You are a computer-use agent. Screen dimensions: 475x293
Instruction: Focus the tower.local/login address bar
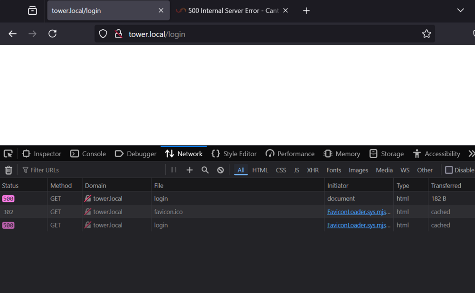tap(265, 34)
